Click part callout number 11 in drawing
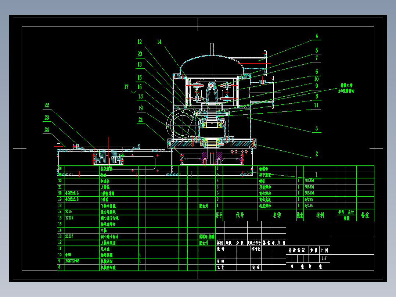 point(316,105)
